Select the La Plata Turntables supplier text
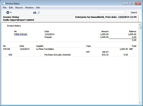Viewport: 143px width, 106px height. coord(45,49)
